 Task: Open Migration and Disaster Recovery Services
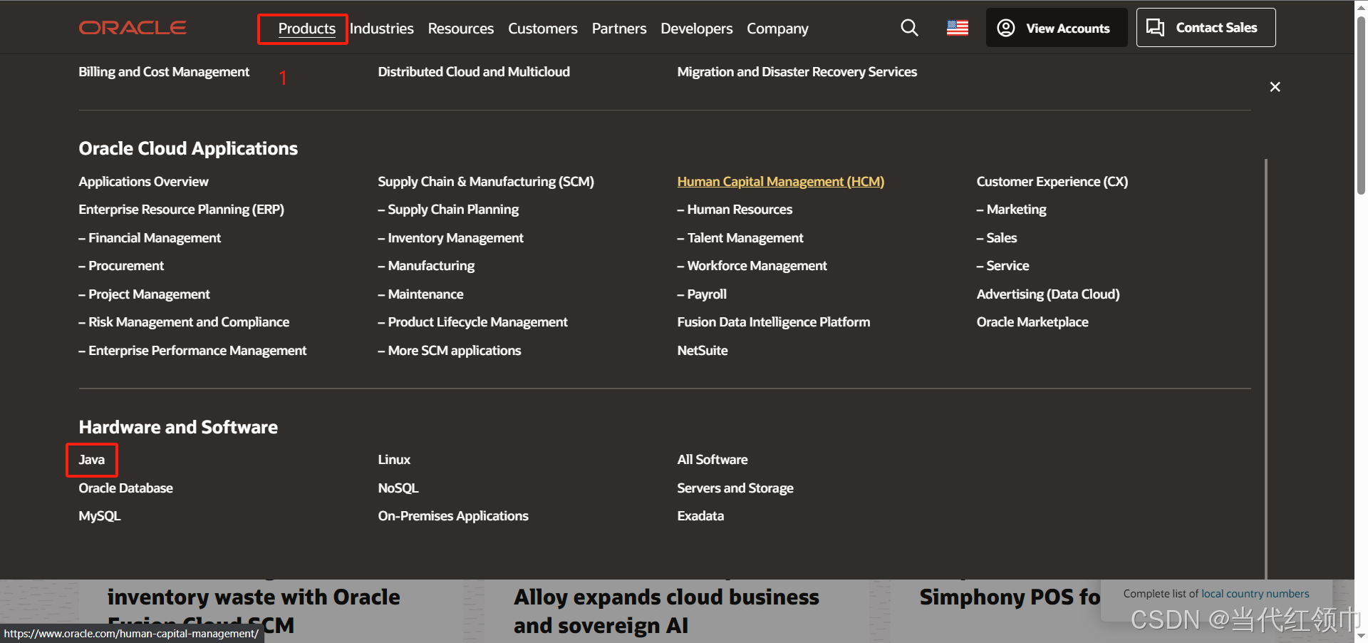click(797, 72)
